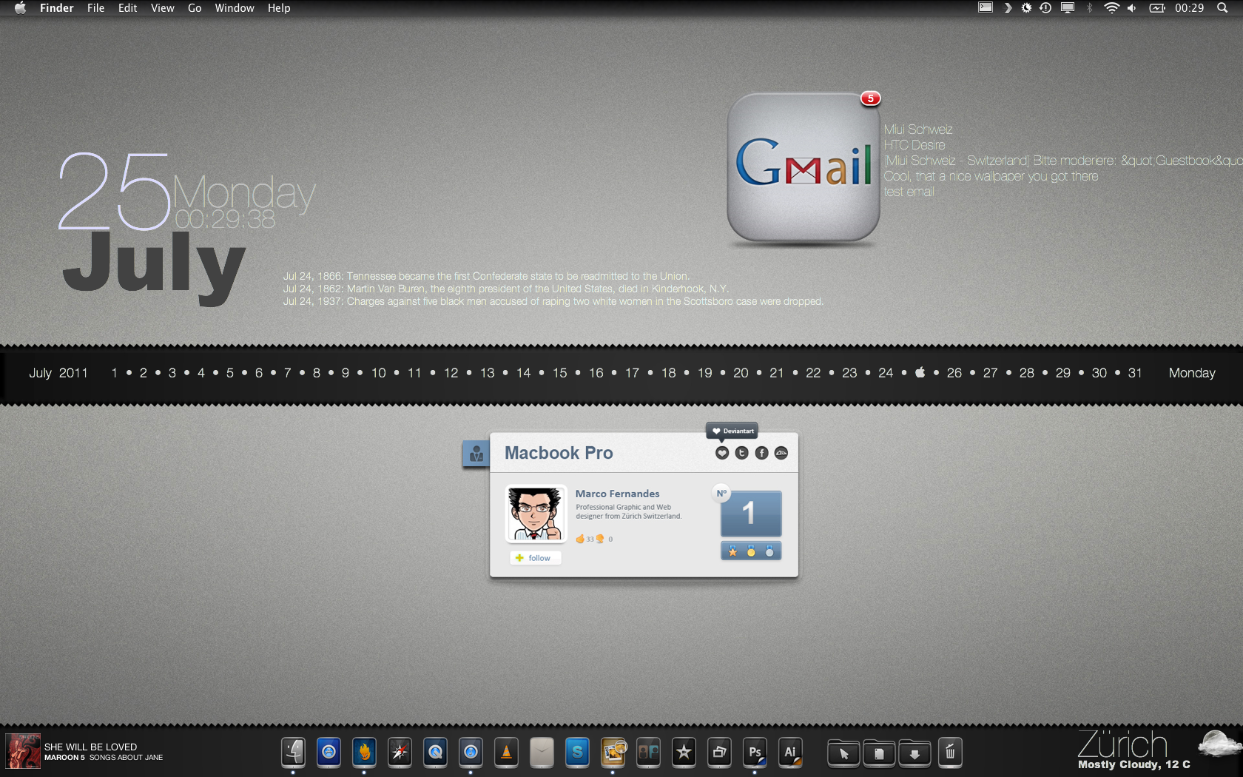Click the Apple marker for today on calendar
The image size is (1243, 777).
[x=920, y=372]
